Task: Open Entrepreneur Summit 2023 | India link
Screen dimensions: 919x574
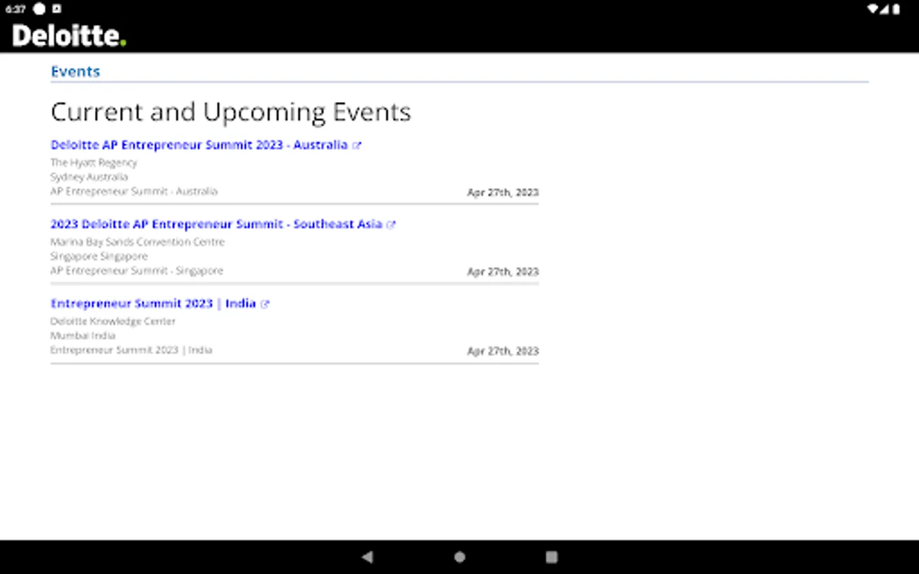Action: tap(153, 304)
